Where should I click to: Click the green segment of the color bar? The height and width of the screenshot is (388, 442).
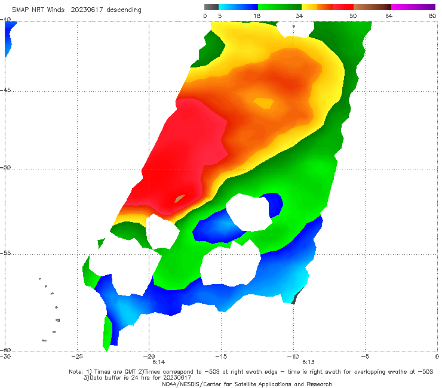(x=280, y=7)
